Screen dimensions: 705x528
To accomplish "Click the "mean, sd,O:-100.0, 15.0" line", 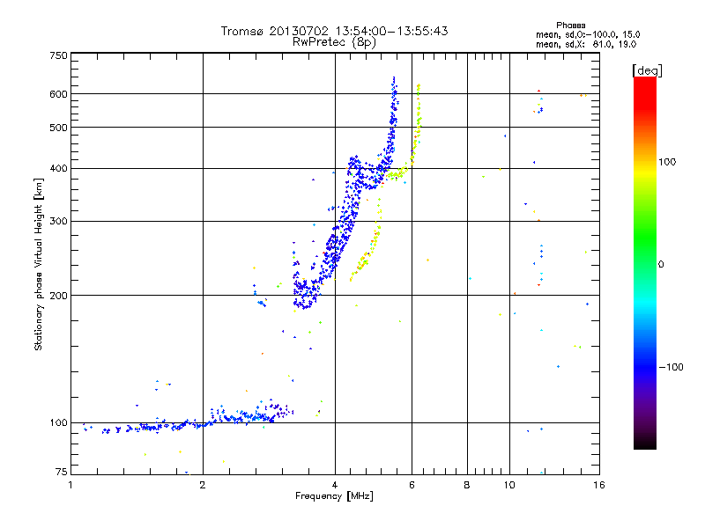I will click(588, 34).
